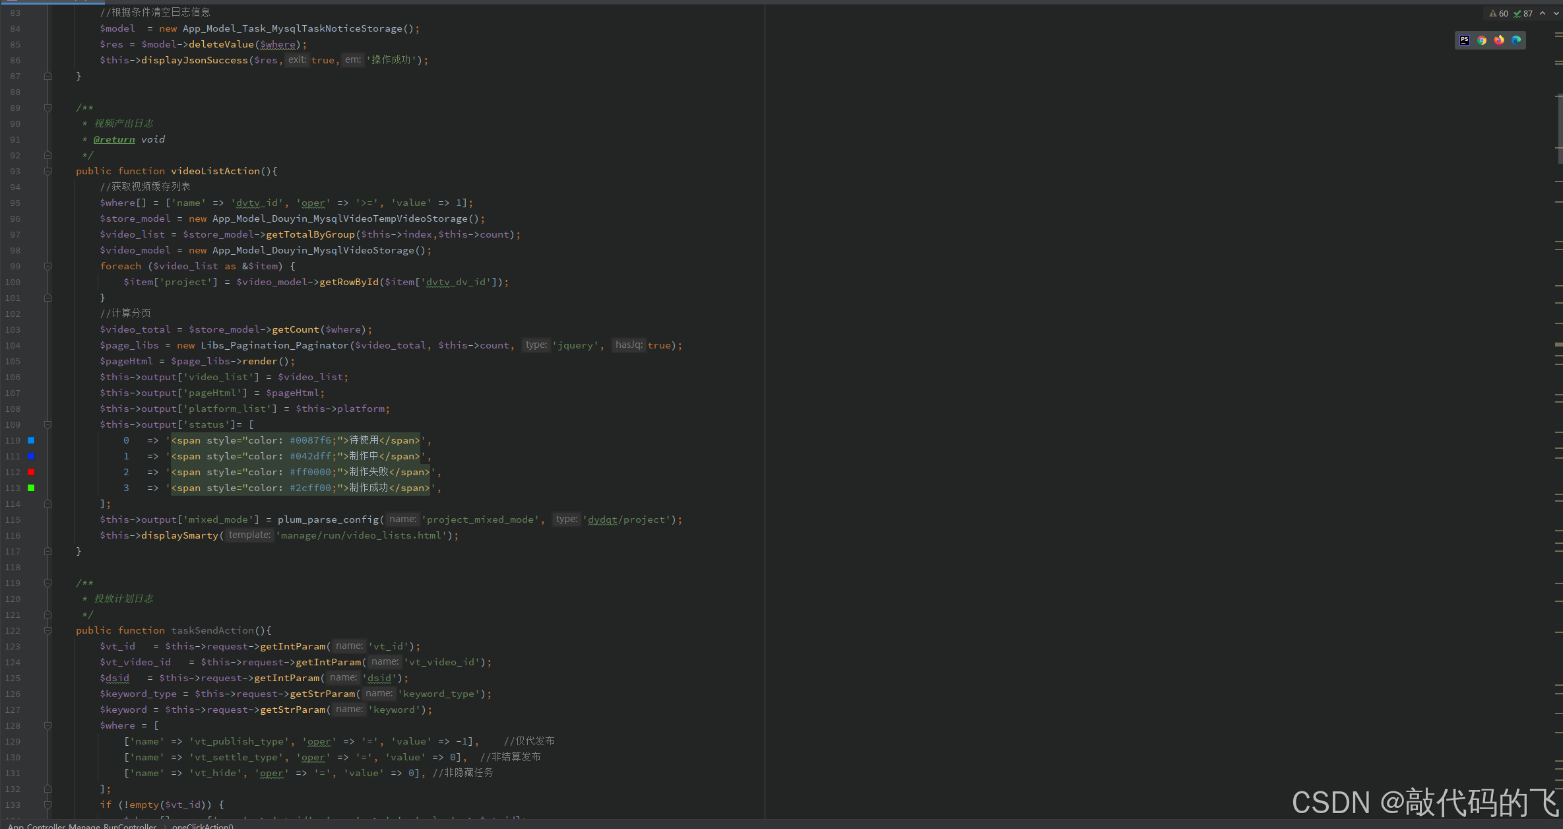1563x829 pixels.
Task: Open green #2cff00 gutter color picker
Action: click(x=31, y=488)
